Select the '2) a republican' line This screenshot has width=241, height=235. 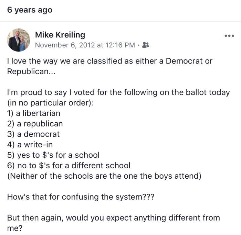coord(35,123)
